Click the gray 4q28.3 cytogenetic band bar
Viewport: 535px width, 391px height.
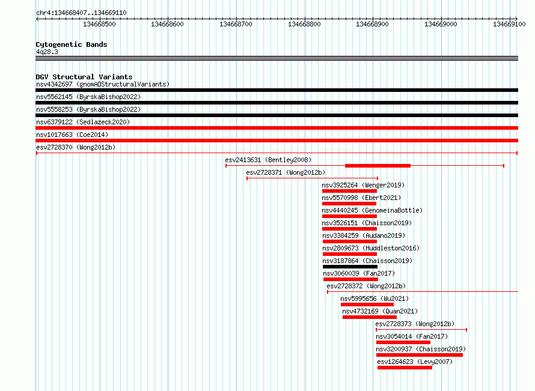277,58
